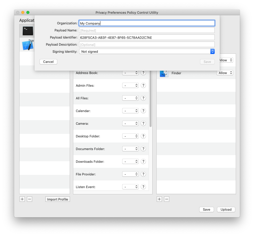
Task: Open the Admin Files permission dropdown
Action: point(130,85)
